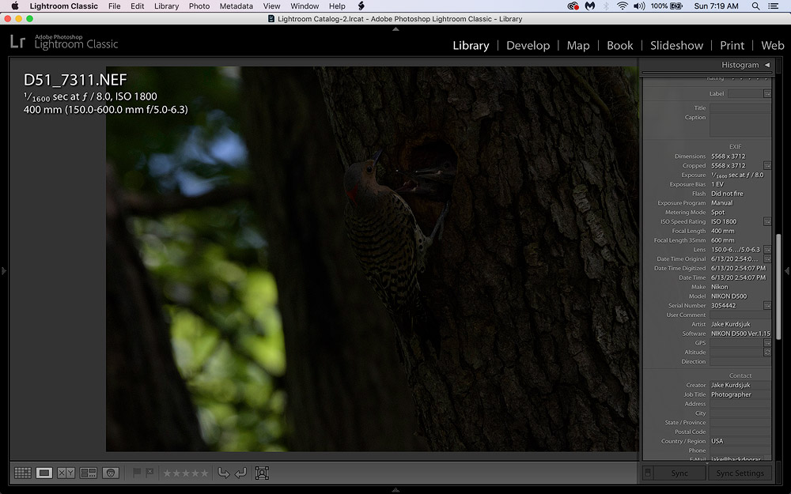This screenshot has height=494, width=791.
Task: Click the Draw Face Region tool
Action: [262, 473]
